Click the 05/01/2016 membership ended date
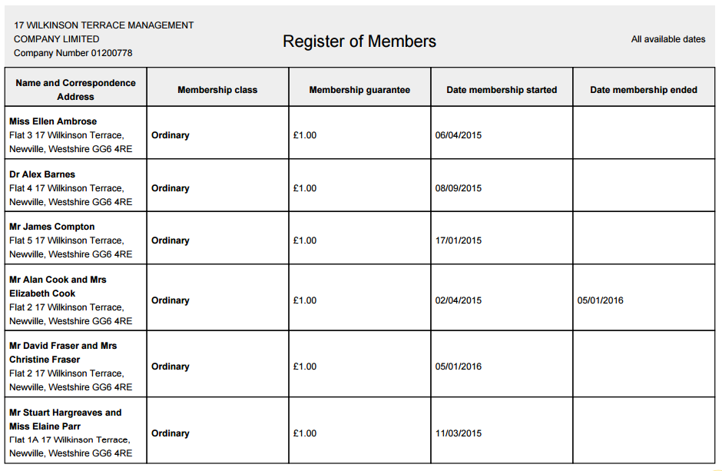The image size is (722, 471). tap(601, 300)
